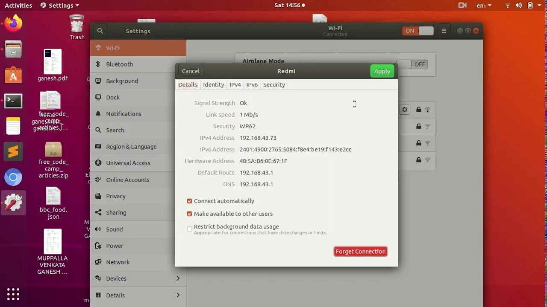Click the Settings wrench dock icon

tap(13, 203)
